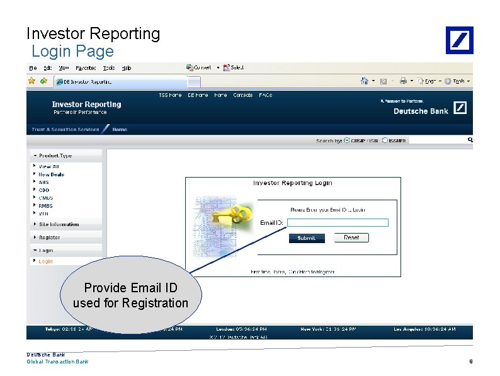500x376 pixels.
Task: Open the Favorites star icon
Action: [31, 81]
